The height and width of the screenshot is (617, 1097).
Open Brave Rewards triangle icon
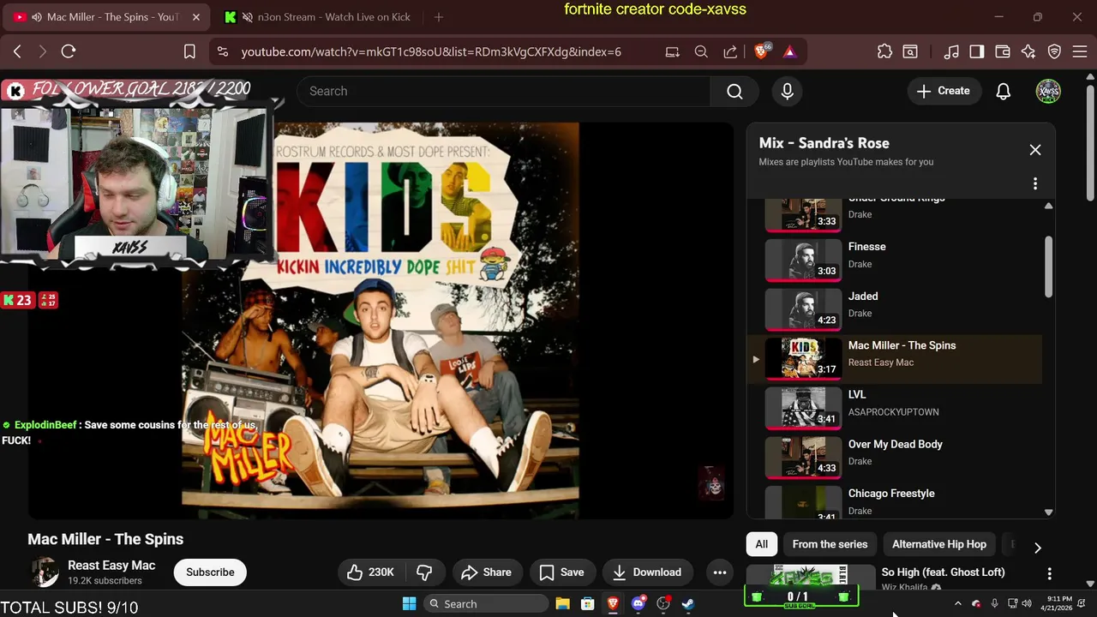pyautogui.click(x=789, y=51)
